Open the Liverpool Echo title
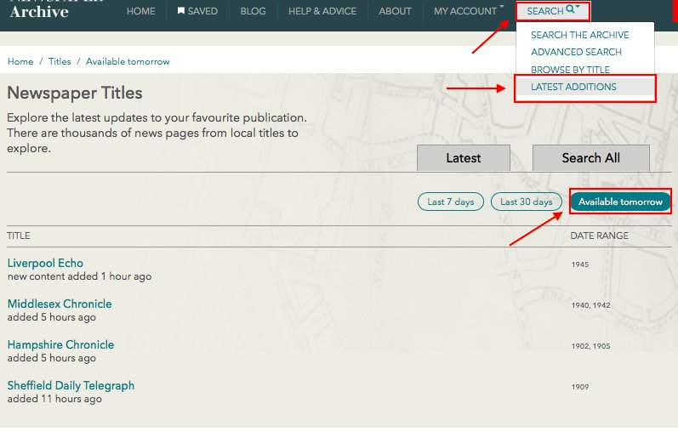This screenshot has height=432, width=678. [x=45, y=263]
